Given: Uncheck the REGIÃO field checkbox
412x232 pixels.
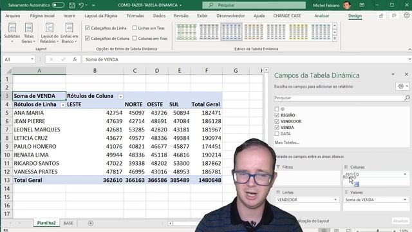Looking at the screenshot, I should [x=277, y=115].
